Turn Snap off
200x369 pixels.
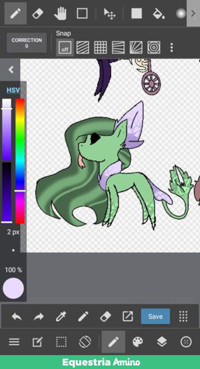[x=65, y=48]
